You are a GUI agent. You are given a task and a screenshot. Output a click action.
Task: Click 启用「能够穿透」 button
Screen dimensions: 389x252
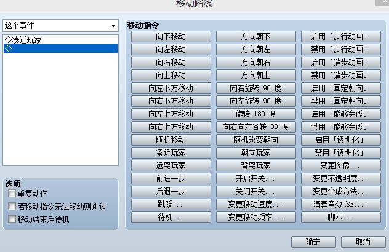coord(341,114)
